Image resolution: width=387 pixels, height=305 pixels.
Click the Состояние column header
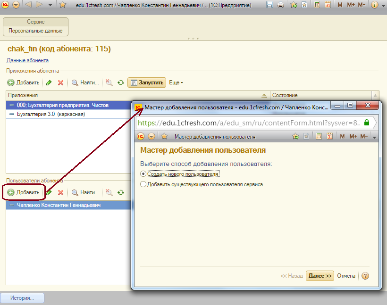point(321,95)
